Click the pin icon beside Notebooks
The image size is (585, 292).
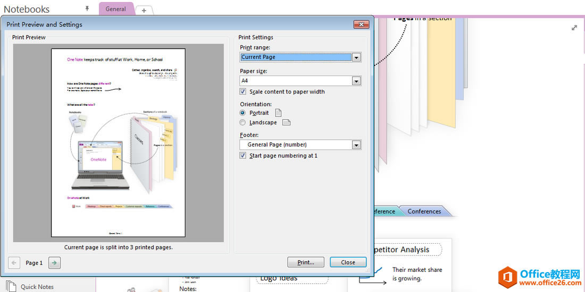(x=87, y=8)
